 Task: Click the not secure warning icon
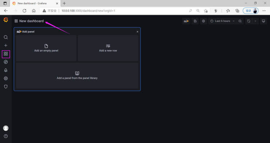[x=44, y=11]
